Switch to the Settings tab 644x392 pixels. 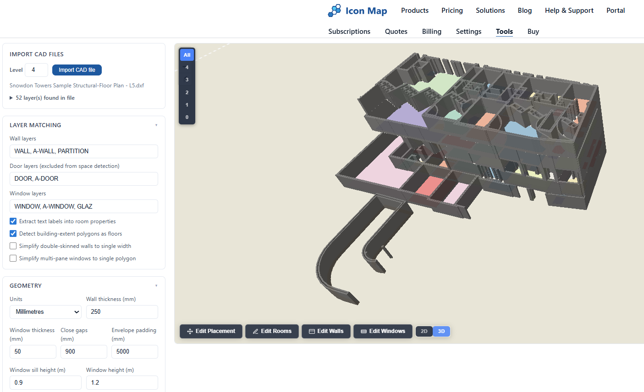pos(468,31)
